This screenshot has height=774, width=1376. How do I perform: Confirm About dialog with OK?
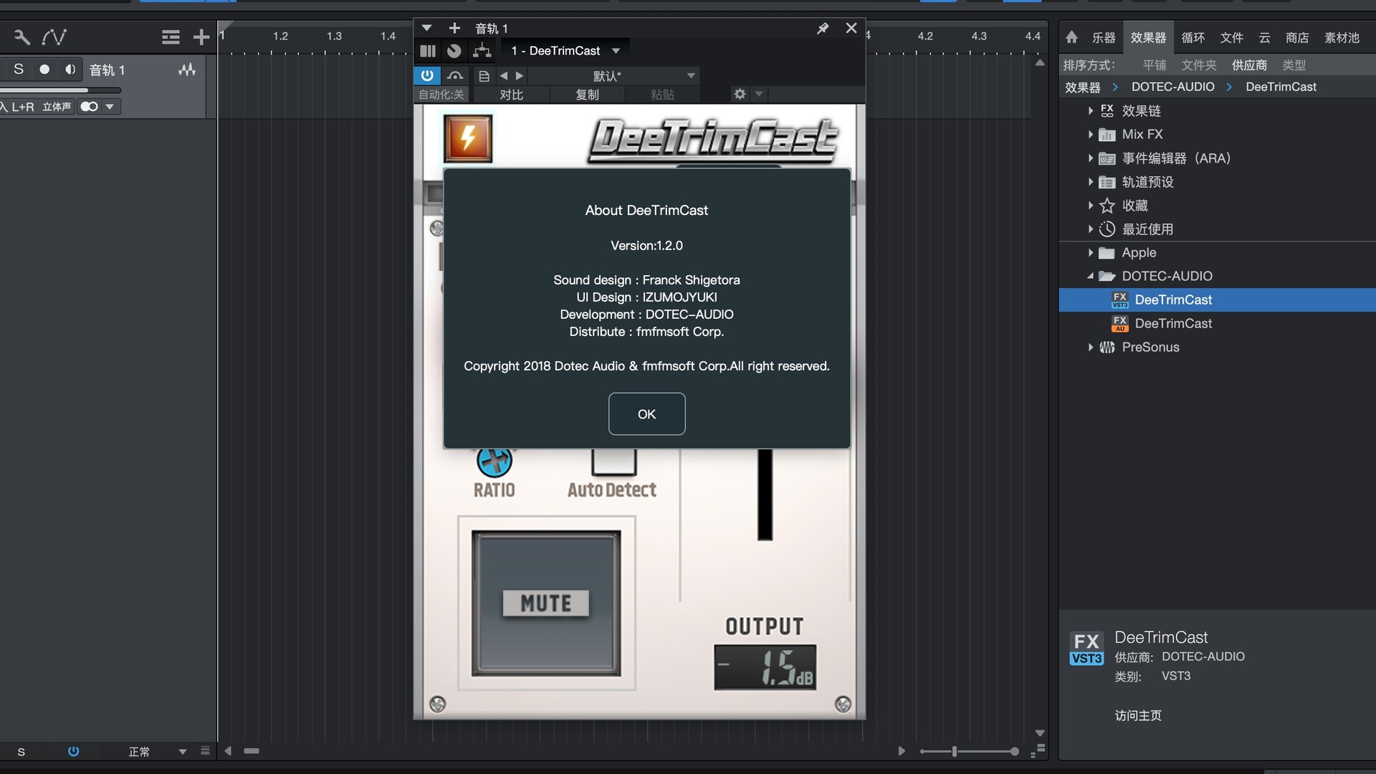click(646, 414)
